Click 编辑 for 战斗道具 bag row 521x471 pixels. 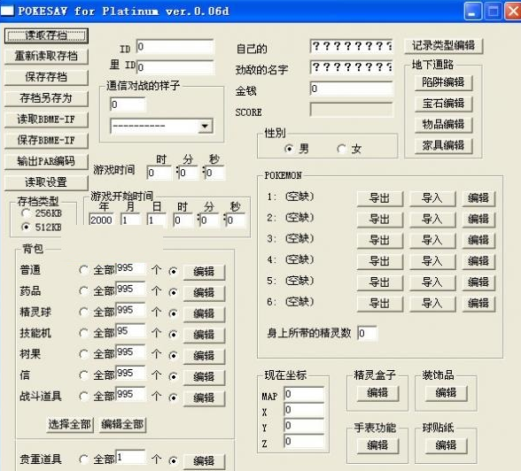(204, 398)
